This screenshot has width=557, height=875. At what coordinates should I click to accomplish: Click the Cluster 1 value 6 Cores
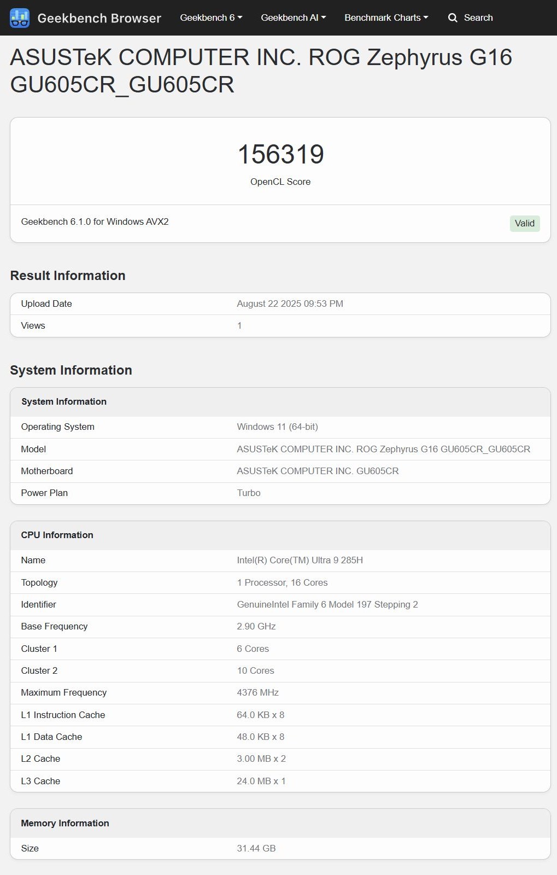pos(253,649)
